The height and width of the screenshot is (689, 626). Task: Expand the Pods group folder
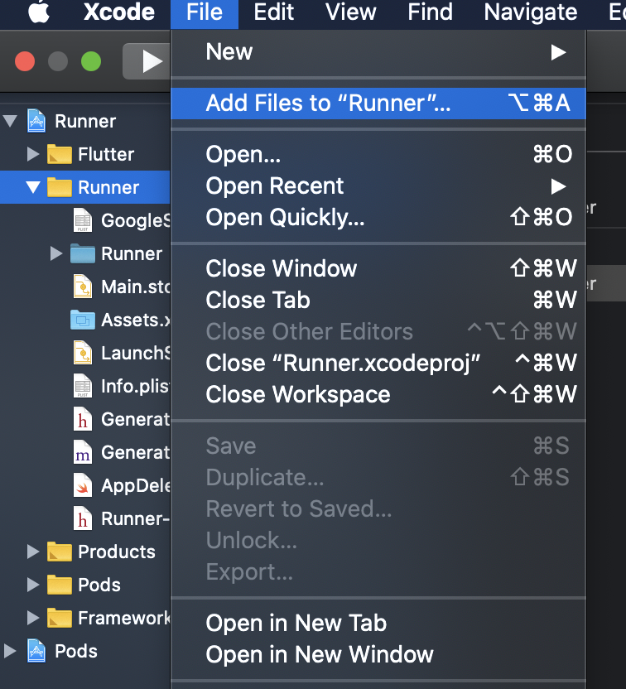click(x=33, y=585)
